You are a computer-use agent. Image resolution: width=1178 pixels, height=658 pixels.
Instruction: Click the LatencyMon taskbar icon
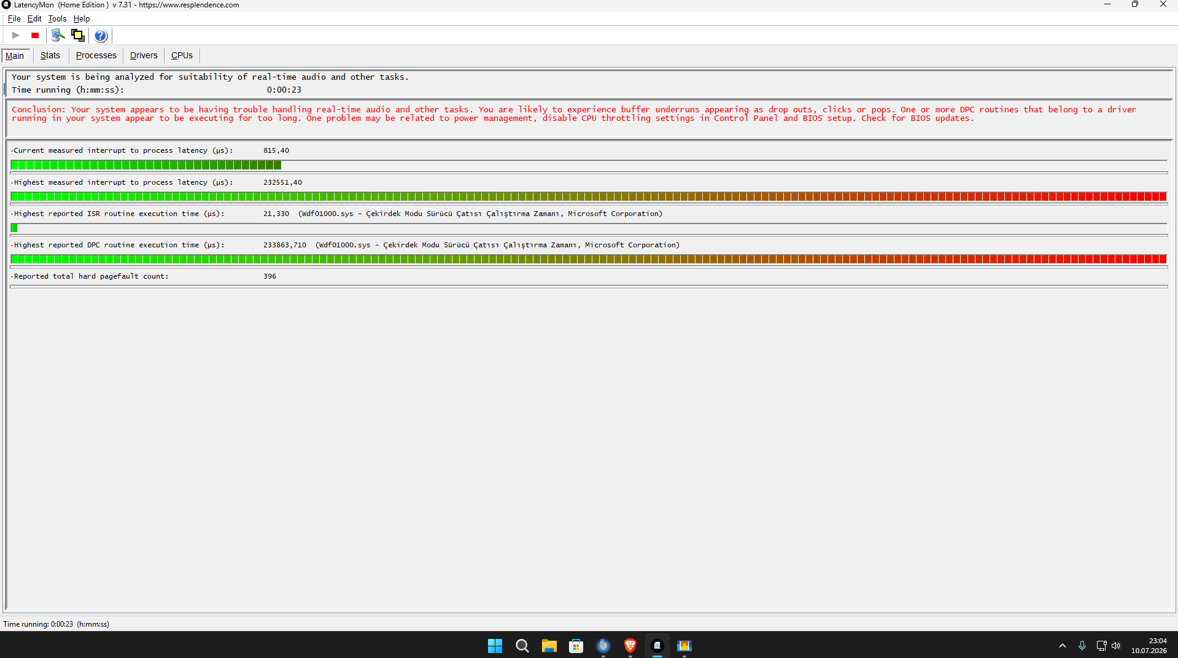pos(657,646)
